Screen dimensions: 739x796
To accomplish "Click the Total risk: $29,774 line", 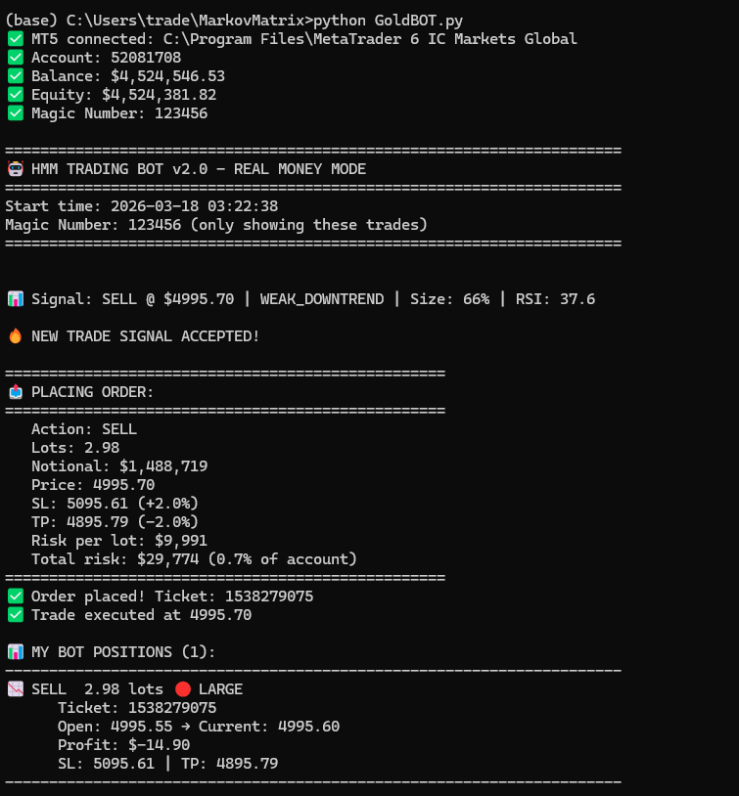I will 194,559.
